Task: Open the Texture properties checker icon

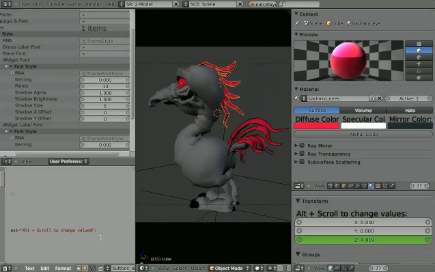Action: pos(378,186)
